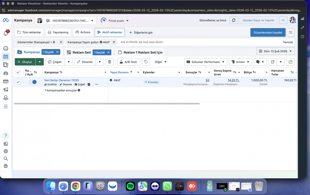Expand the Dün: 12 Şub 2026 date picker
The image size is (310, 195).
coord(275,51)
